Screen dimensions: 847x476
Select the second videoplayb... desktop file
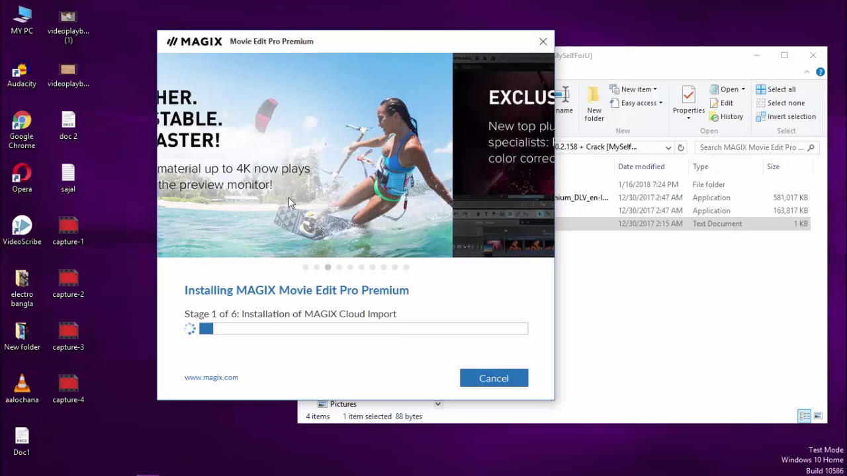[68, 75]
